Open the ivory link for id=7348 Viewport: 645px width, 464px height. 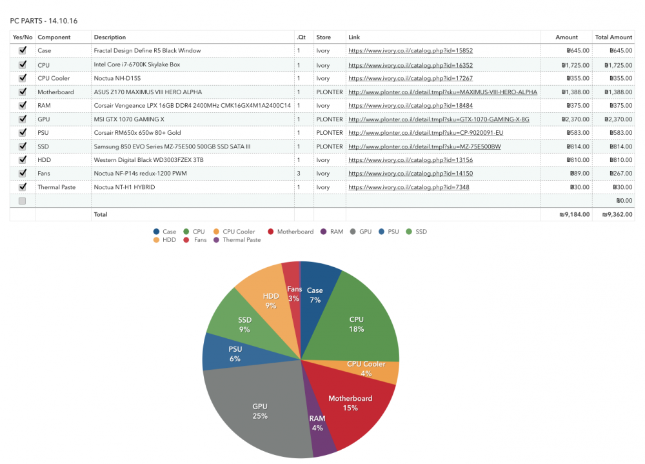coord(409,187)
